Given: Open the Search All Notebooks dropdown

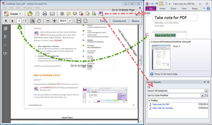Looking at the screenshot, I should pos(206,91).
